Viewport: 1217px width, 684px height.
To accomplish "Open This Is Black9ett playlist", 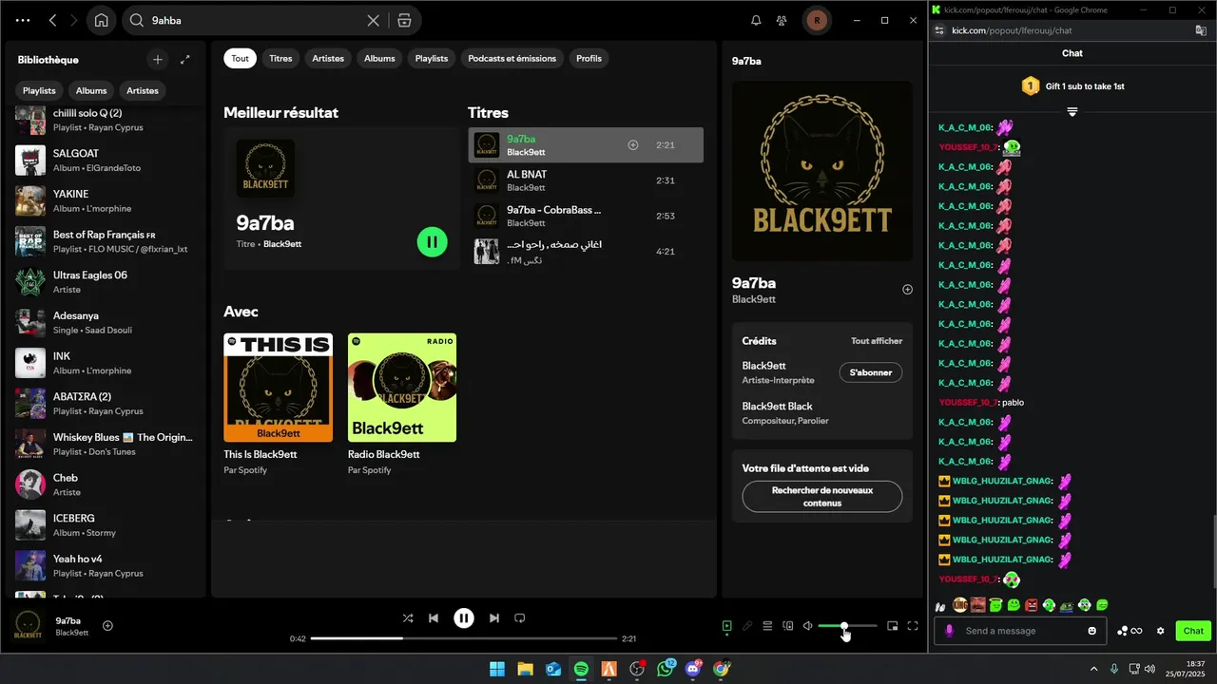I will tap(278, 404).
